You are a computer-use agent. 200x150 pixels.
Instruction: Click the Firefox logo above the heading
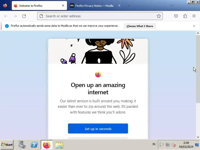(98, 74)
